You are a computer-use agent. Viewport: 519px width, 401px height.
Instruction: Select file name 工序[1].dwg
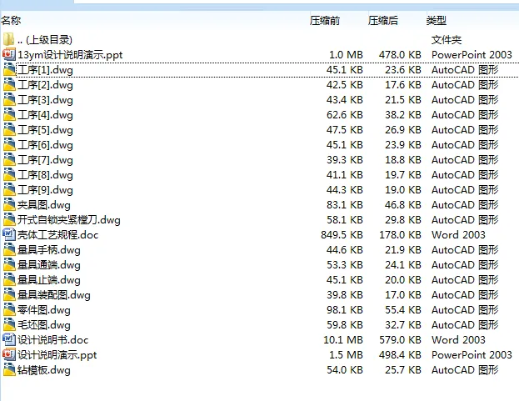pyautogui.click(x=45, y=70)
